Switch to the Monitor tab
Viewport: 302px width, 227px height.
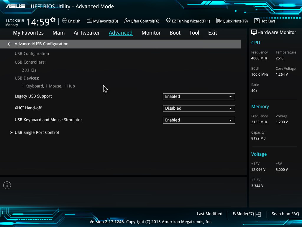(151, 33)
